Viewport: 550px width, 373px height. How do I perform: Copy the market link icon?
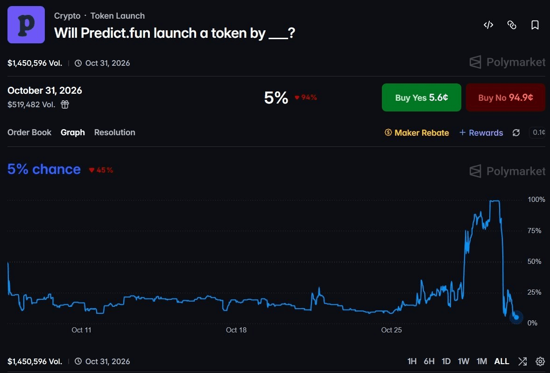(x=512, y=25)
